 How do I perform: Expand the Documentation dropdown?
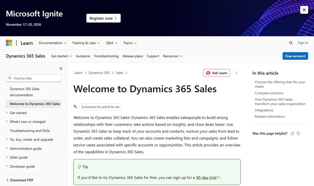tap(52, 43)
